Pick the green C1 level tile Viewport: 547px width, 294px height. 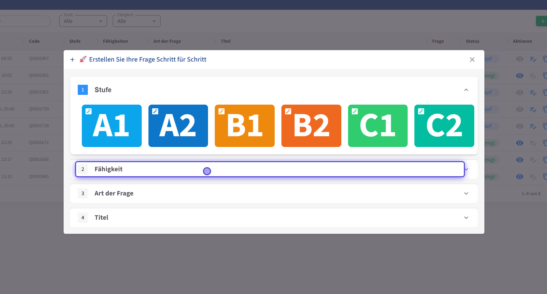[378, 126]
